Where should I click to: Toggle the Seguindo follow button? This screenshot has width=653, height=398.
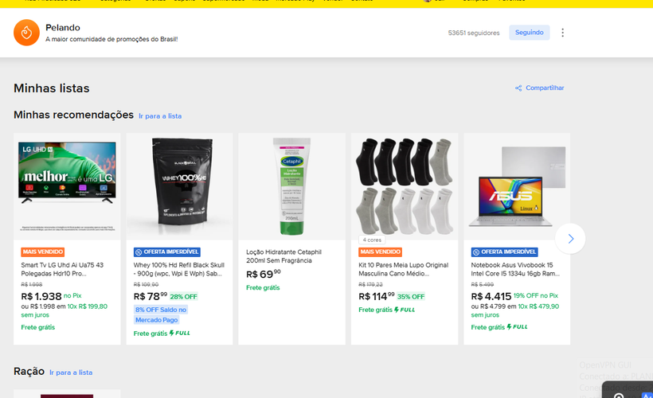(530, 33)
